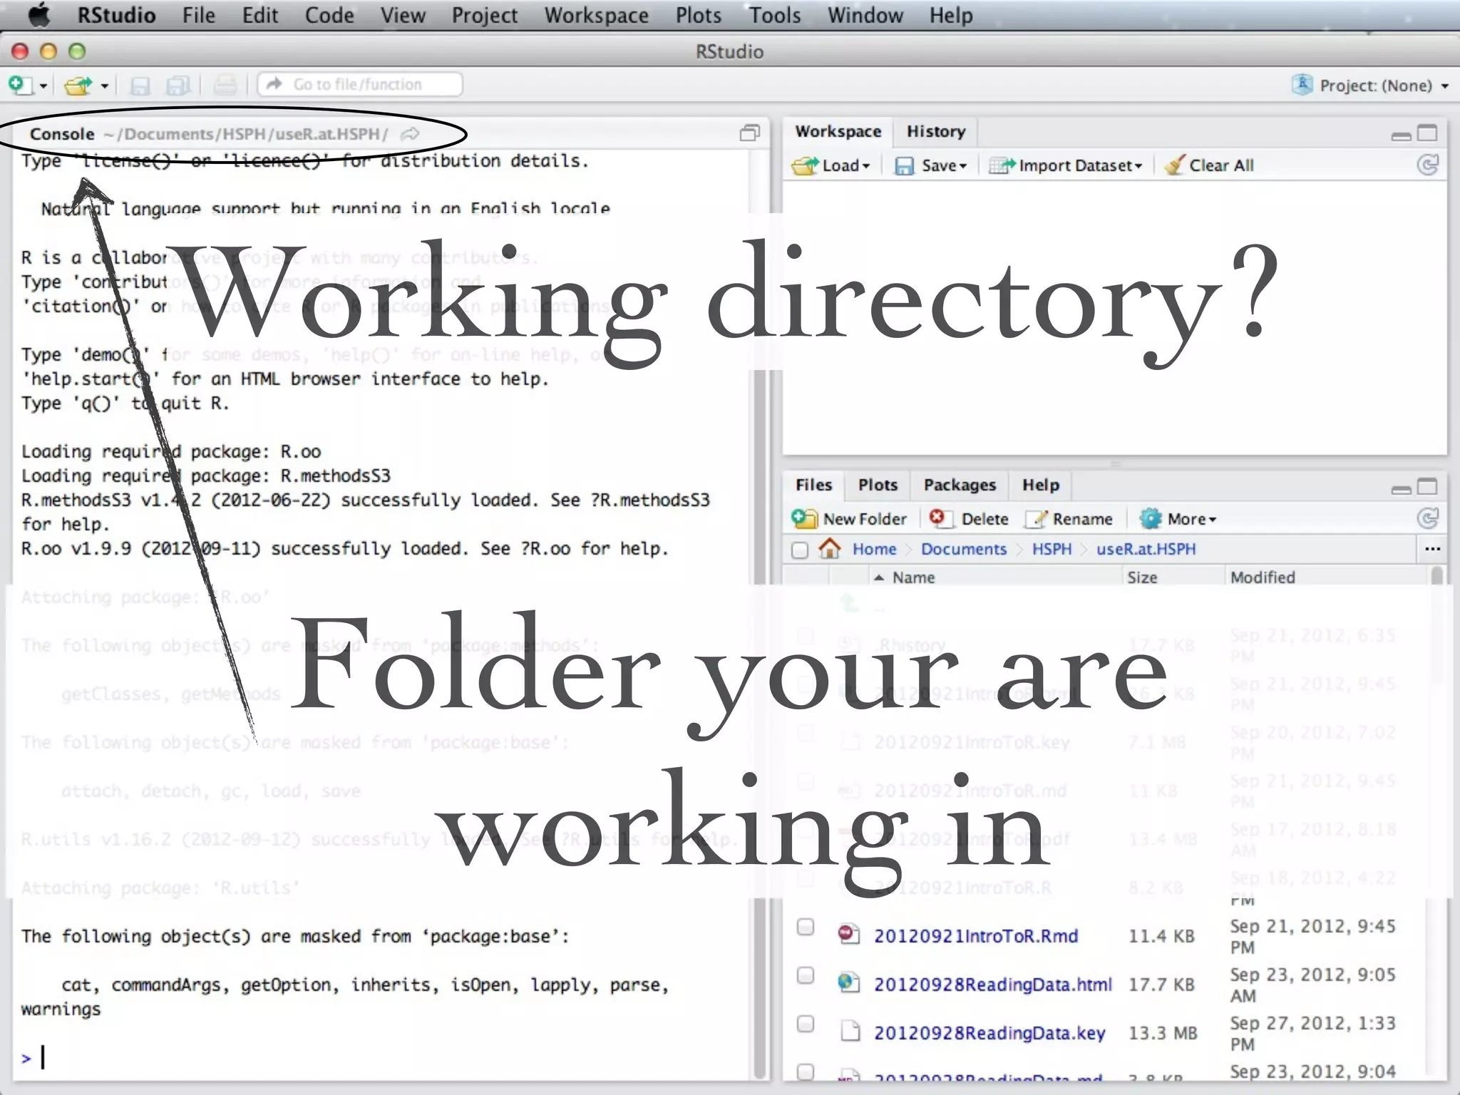Check the box for 20120928ReadingData.key
Viewport: 1460px width, 1095px height.
pyautogui.click(x=805, y=1023)
